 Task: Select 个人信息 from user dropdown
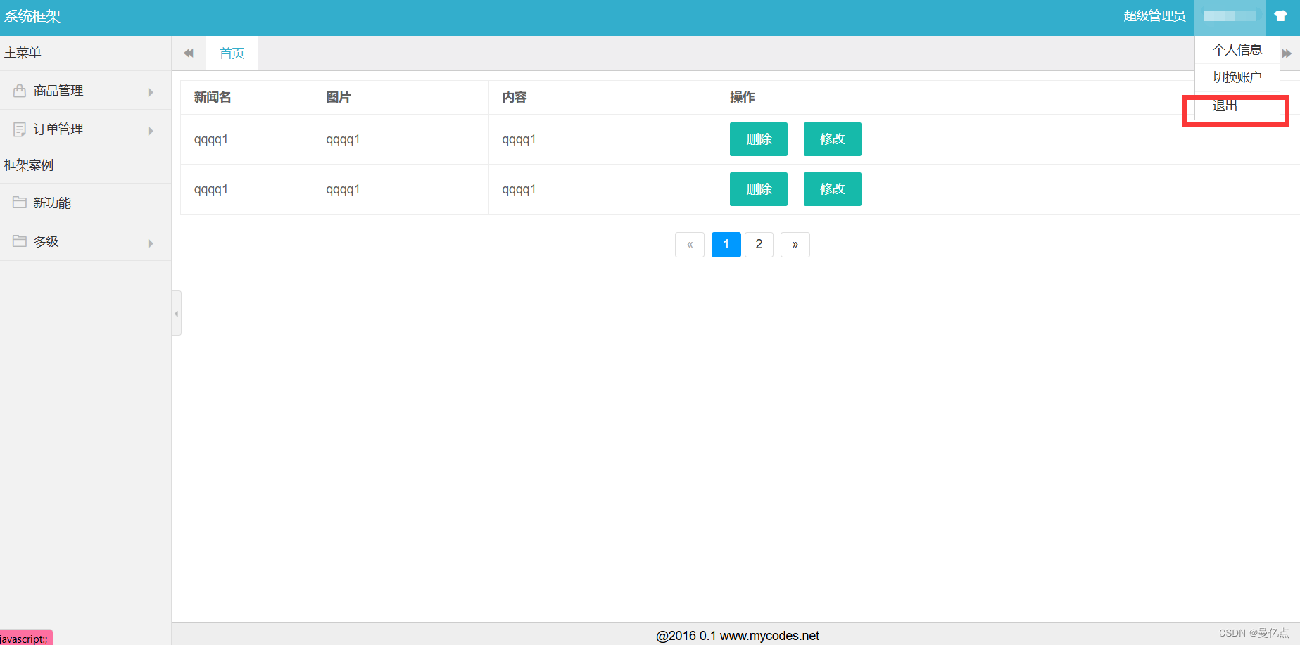(1237, 50)
